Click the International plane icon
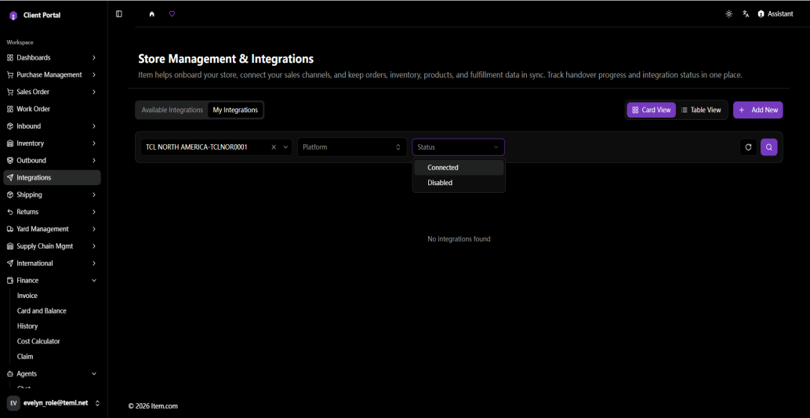810x418 pixels. (x=10, y=263)
